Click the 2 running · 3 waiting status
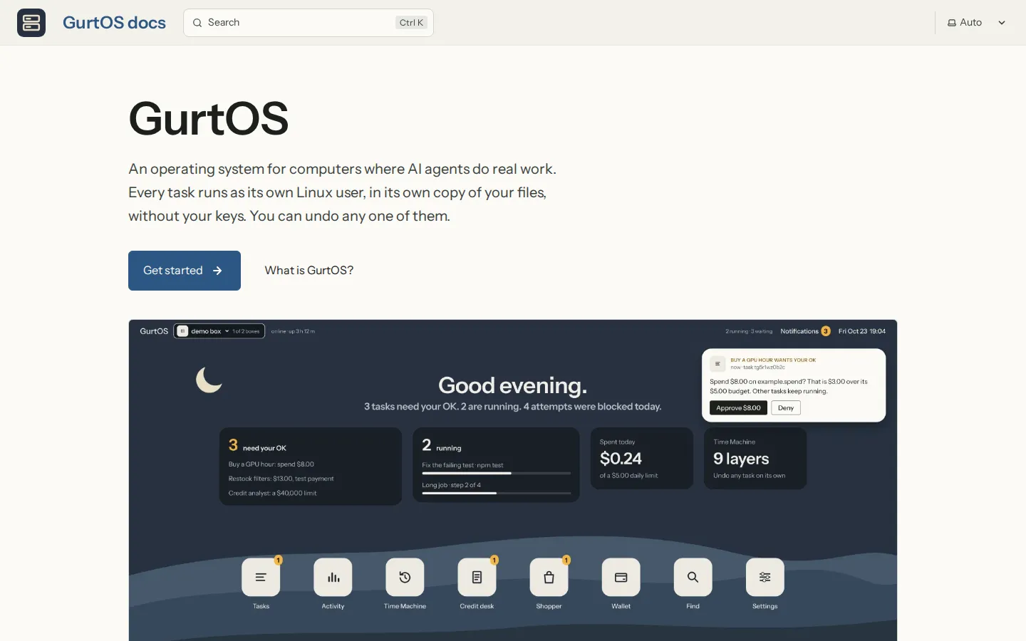The image size is (1026, 641). point(749,331)
